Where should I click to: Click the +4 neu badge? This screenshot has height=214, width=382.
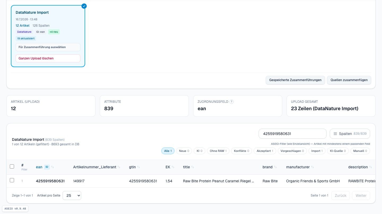(54, 32)
